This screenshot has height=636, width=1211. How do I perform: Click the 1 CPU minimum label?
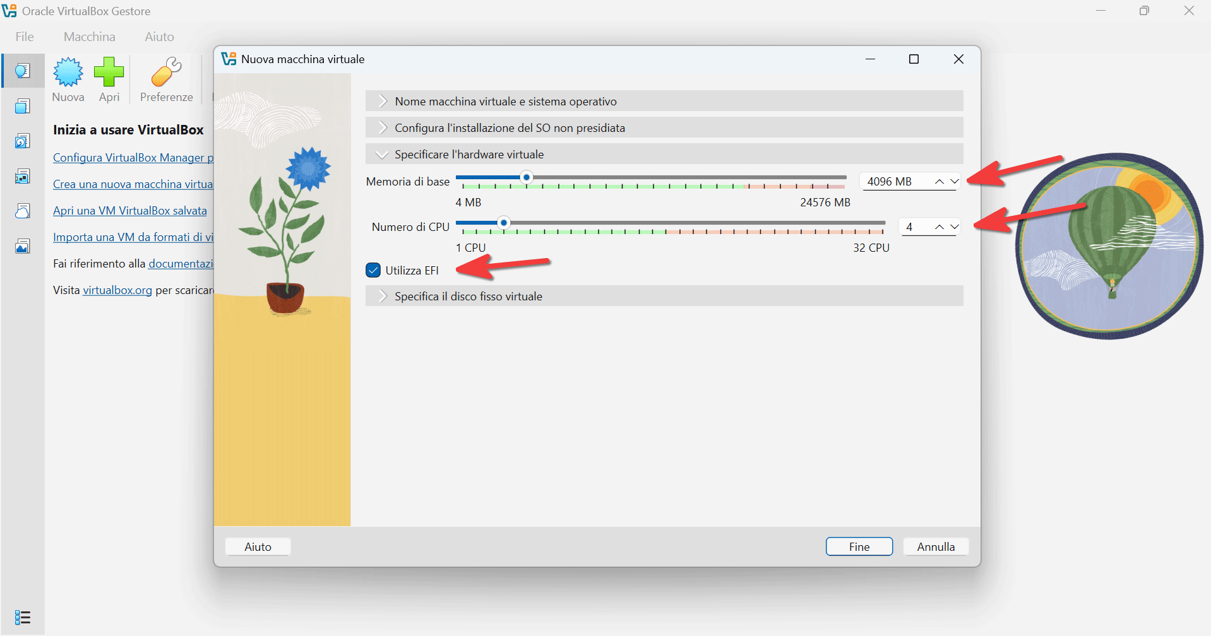click(471, 248)
